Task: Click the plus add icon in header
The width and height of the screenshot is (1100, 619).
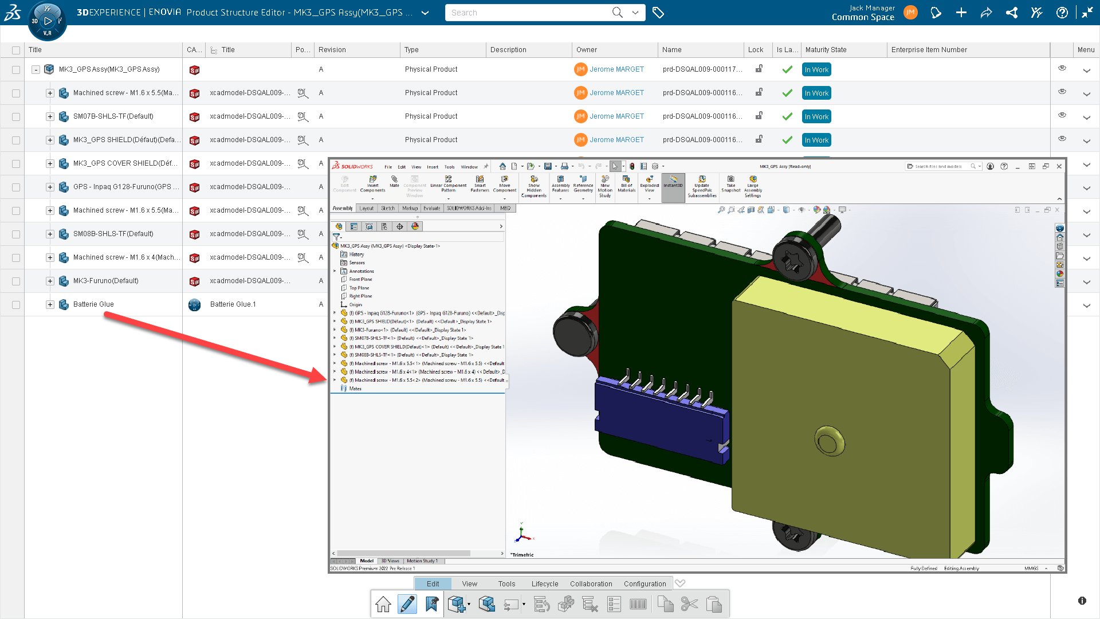Action: (961, 13)
